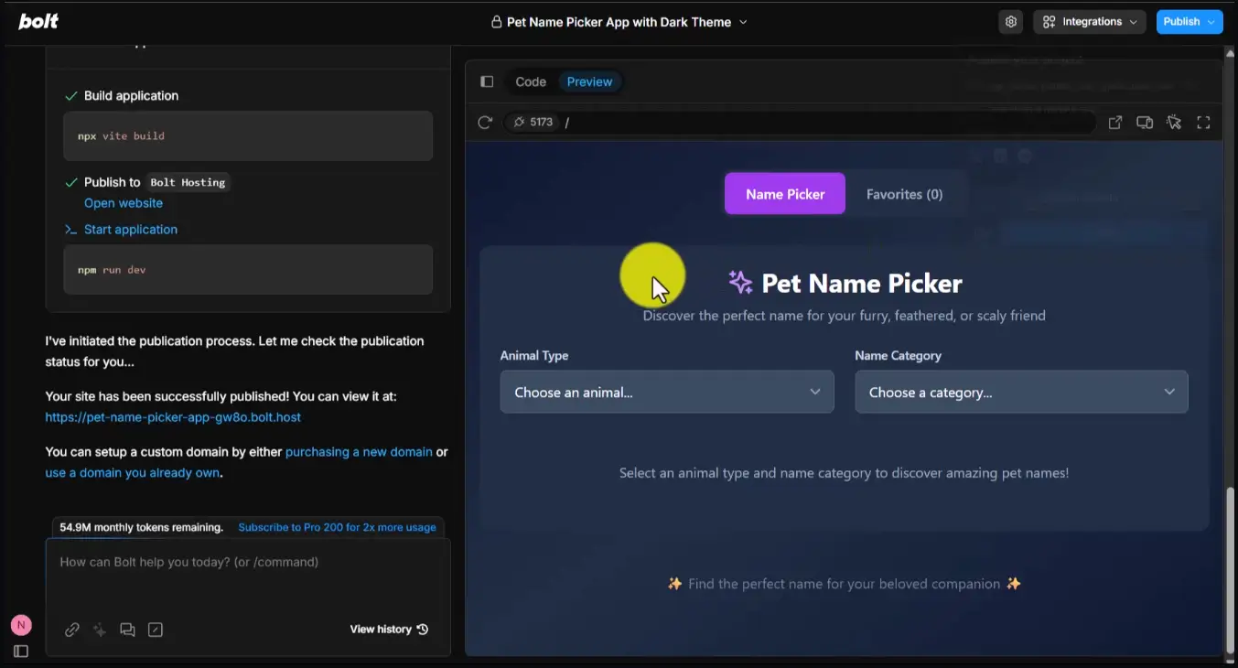Click Subscribe to Pro 200 link
The image size is (1238, 668).
tap(337, 527)
